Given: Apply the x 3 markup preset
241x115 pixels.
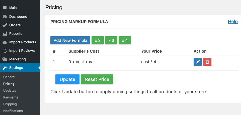Looking at the screenshot, I should tap(111, 40).
